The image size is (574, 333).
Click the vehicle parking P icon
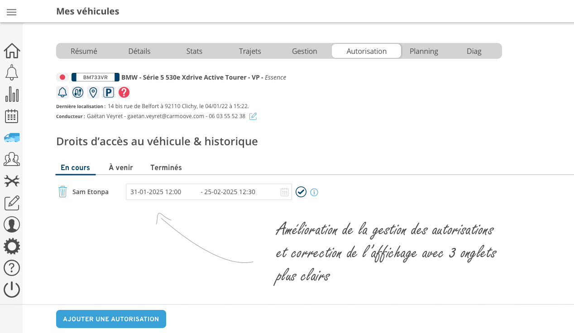[x=108, y=92]
